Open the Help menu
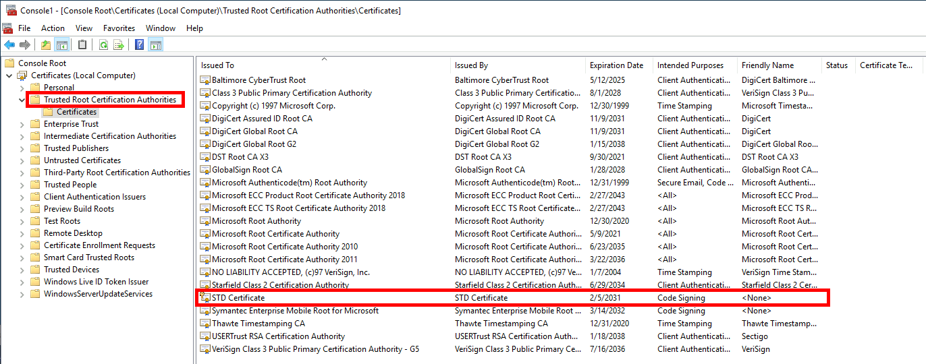Screen dimensions: 926x364 pyautogui.click(x=194, y=28)
